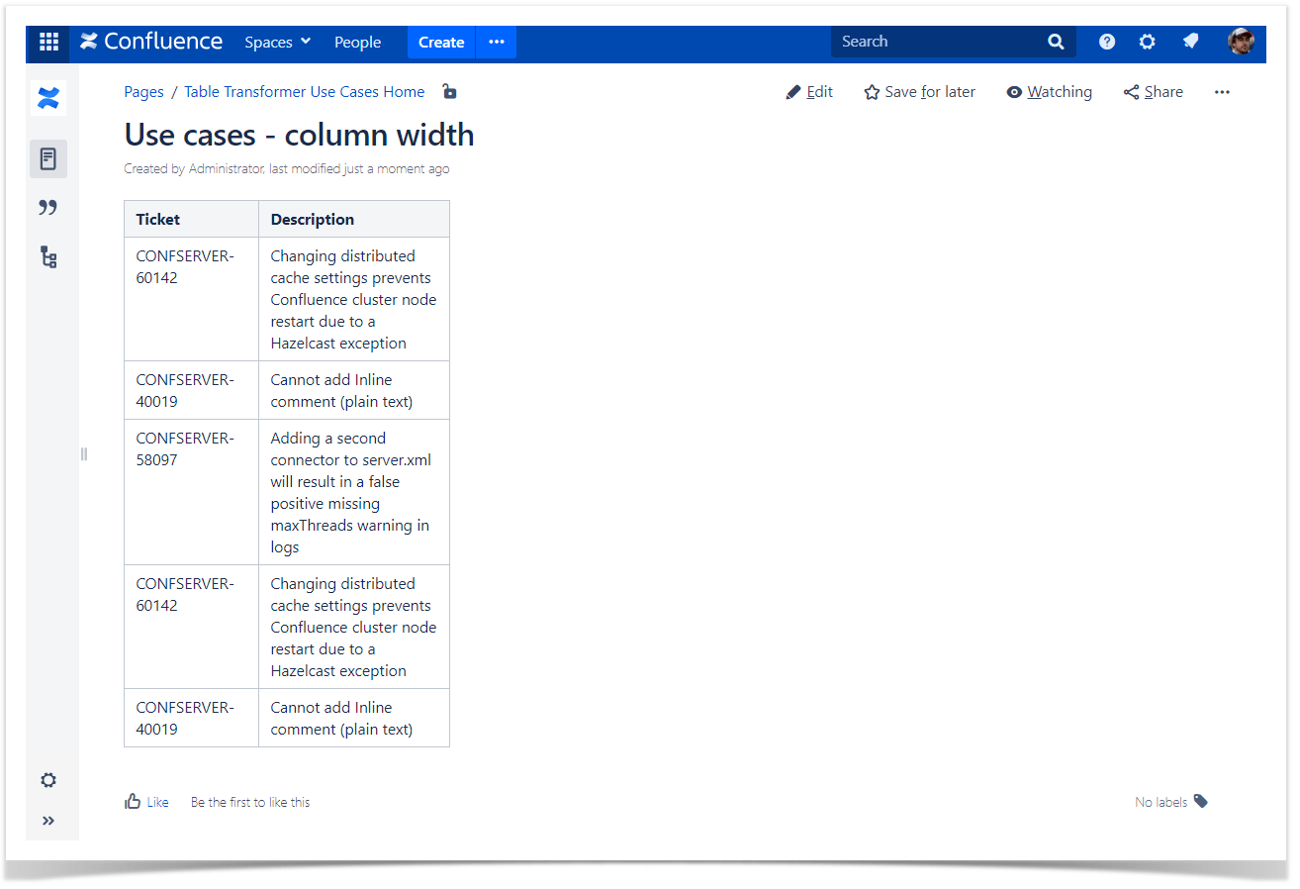
Task: Share this page
Action: click(1154, 92)
